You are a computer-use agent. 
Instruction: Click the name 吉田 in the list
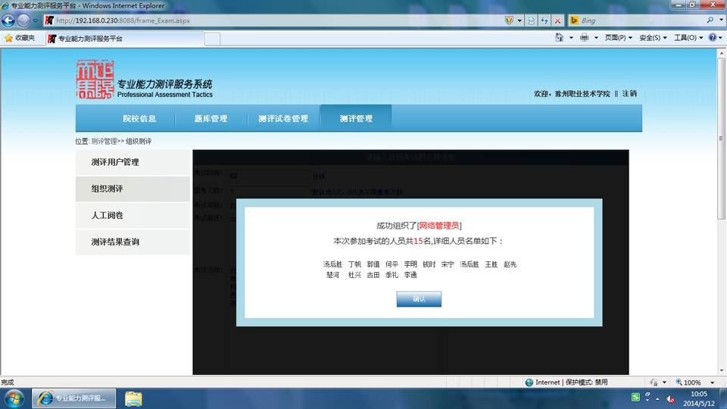click(373, 275)
